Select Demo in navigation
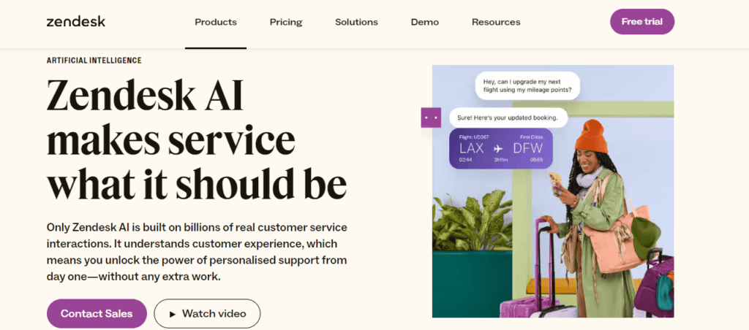749x330 pixels. tap(425, 22)
